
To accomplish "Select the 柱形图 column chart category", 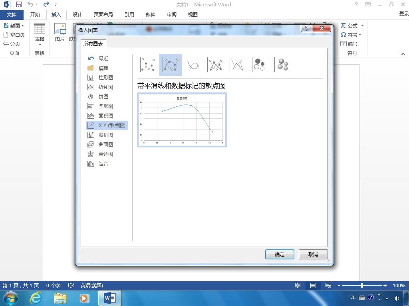I will tap(107, 78).
